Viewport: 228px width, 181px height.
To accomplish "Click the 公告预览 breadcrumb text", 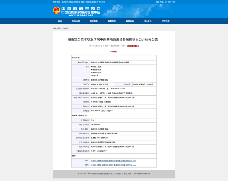I will [x=65, y=28].
